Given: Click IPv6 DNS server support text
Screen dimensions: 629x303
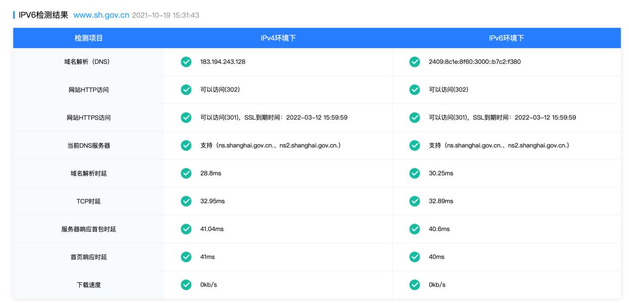Looking at the screenshot, I should [499, 146].
